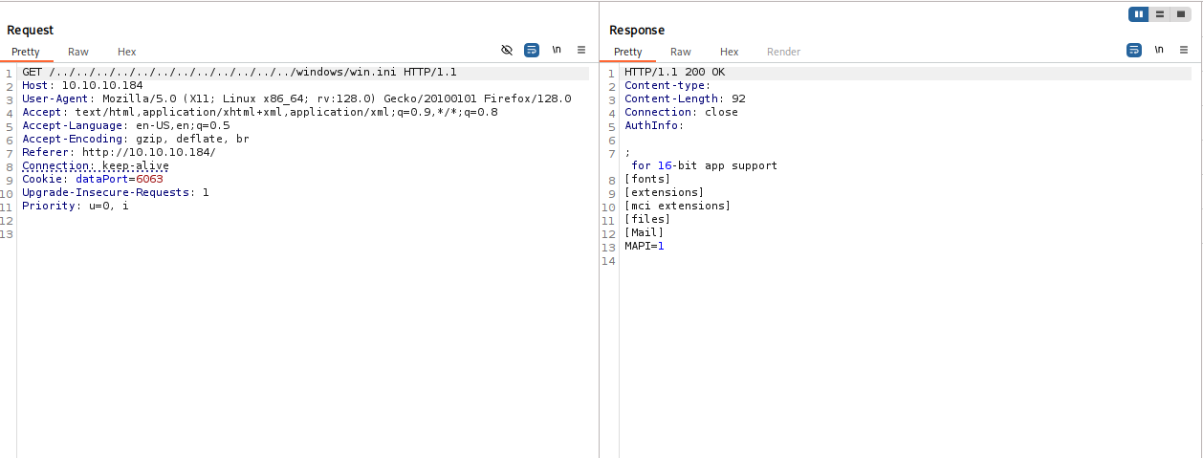1203x458 pixels.
Task: Open the Response Render tab
Action: [x=784, y=52]
